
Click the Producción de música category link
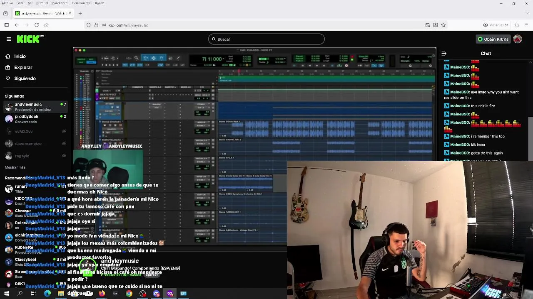tap(121, 275)
